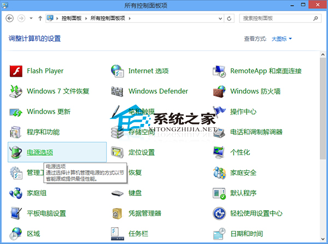Open the 凭据管理器 icon
Image resolution: width=328 pixels, height=244 pixels.
[118, 213]
